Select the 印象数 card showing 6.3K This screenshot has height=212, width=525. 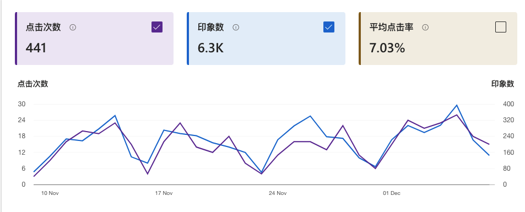pos(266,39)
